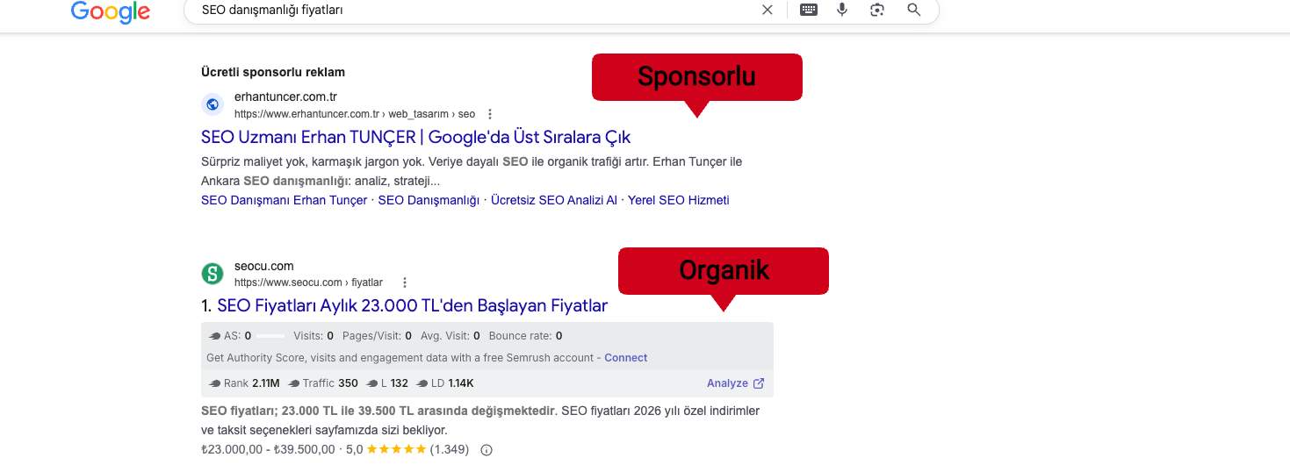Click the Semrush icon beside Traffic 350
Screen dimensions: 1290x472
295,383
